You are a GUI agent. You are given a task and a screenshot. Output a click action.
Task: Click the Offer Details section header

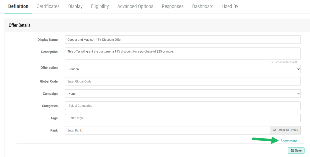[x=20, y=25]
